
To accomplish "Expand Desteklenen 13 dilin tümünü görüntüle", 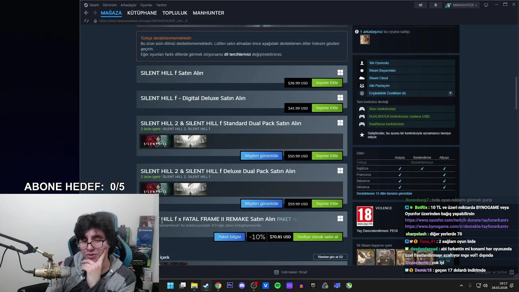I will 384,193.
